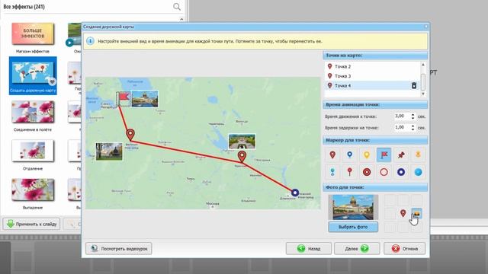
Task: Click the movement time field showing 3,00
Action: point(402,116)
